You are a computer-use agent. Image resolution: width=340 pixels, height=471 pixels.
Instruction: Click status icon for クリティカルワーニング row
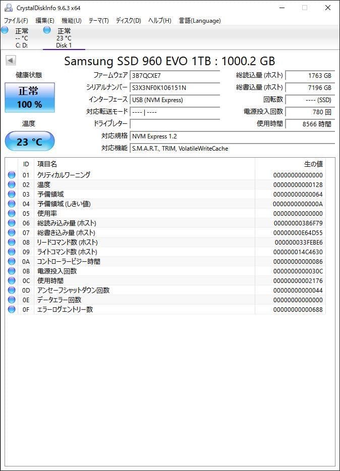click(12, 175)
